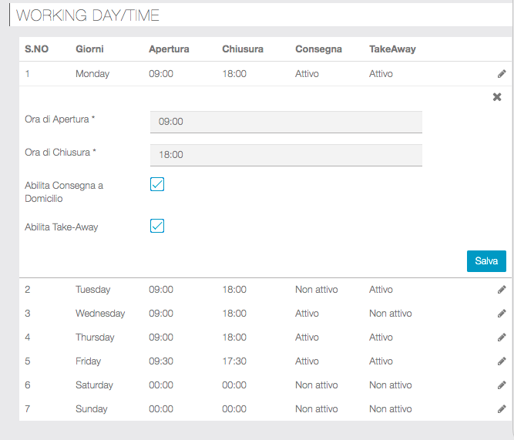Uncheck the Abilita Take-Away checkbox
514x440 pixels.
point(157,226)
